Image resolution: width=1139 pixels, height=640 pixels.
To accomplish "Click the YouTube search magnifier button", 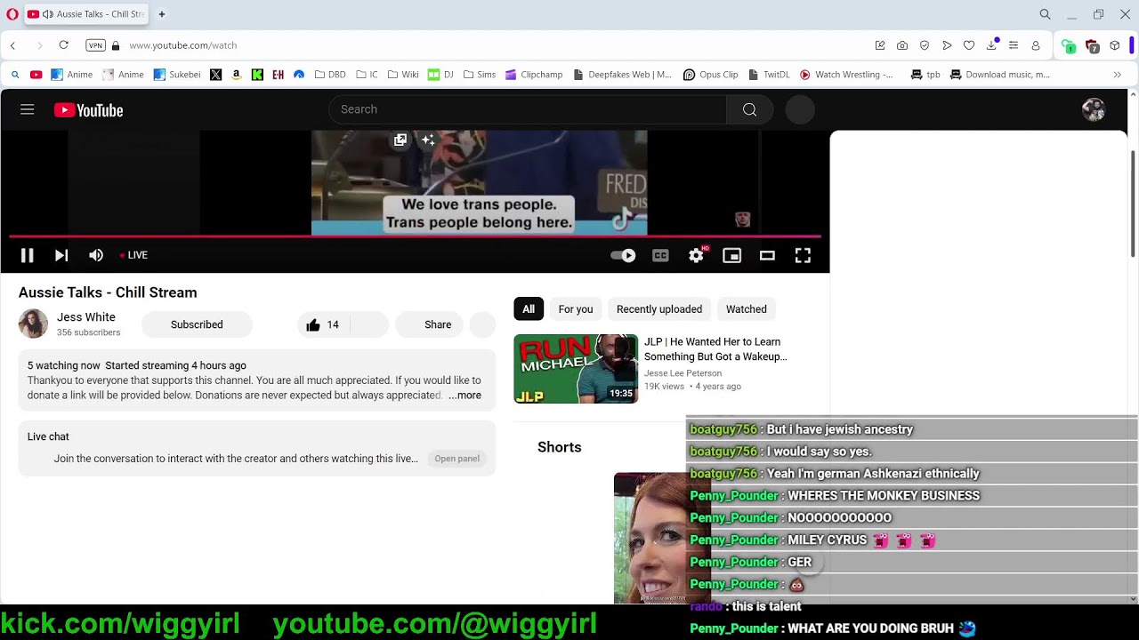I will tap(749, 109).
